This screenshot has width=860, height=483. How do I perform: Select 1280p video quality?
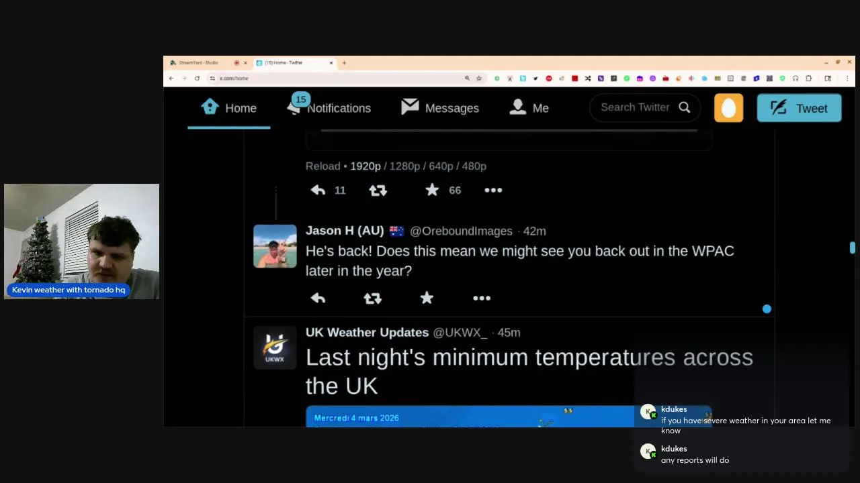[x=404, y=166]
